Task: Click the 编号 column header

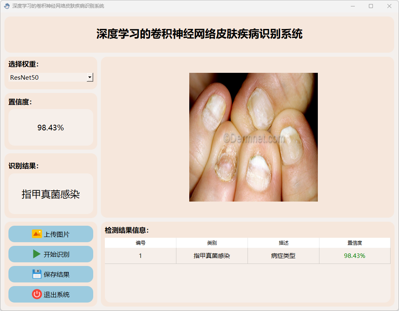Action: tap(140, 243)
